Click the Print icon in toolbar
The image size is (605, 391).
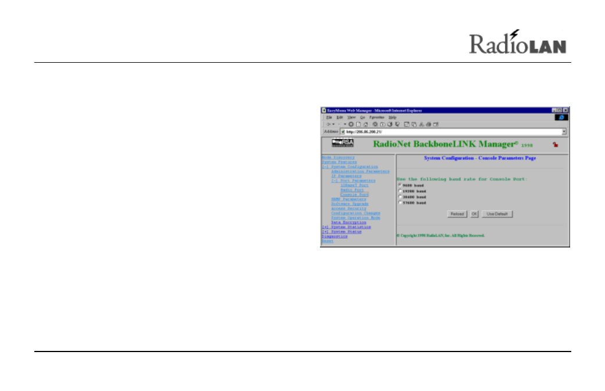429,124
